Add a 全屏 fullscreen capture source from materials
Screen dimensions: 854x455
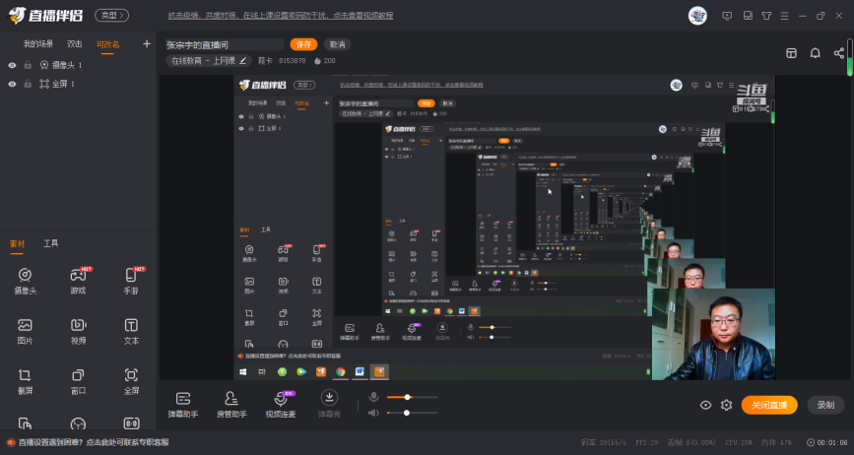pyautogui.click(x=131, y=381)
